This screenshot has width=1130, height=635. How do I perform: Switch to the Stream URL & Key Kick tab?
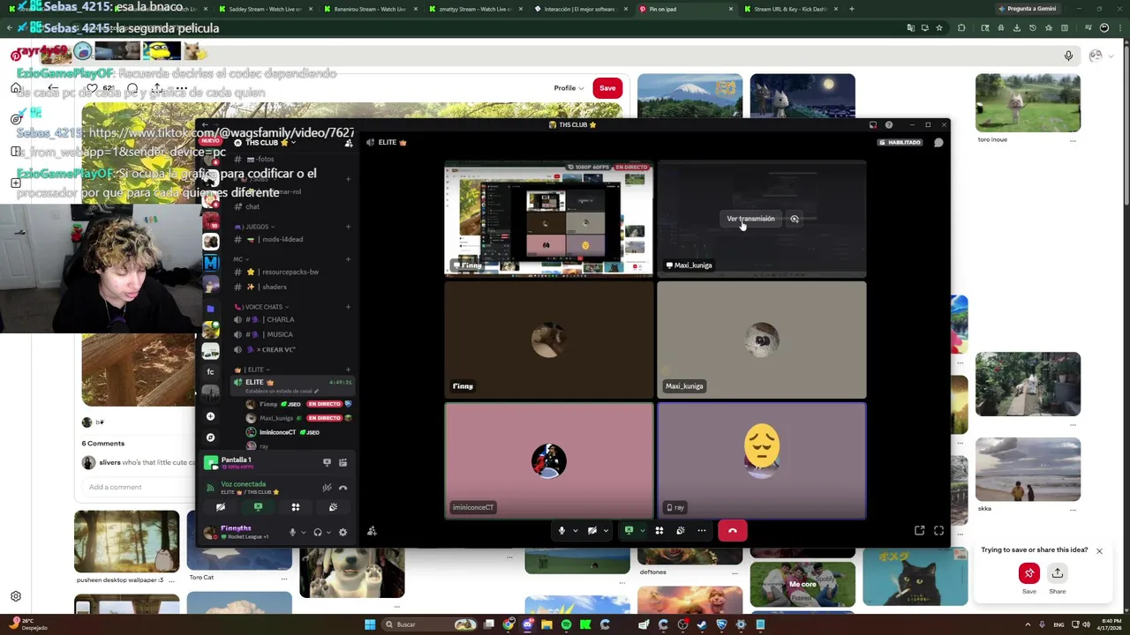[791, 9]
